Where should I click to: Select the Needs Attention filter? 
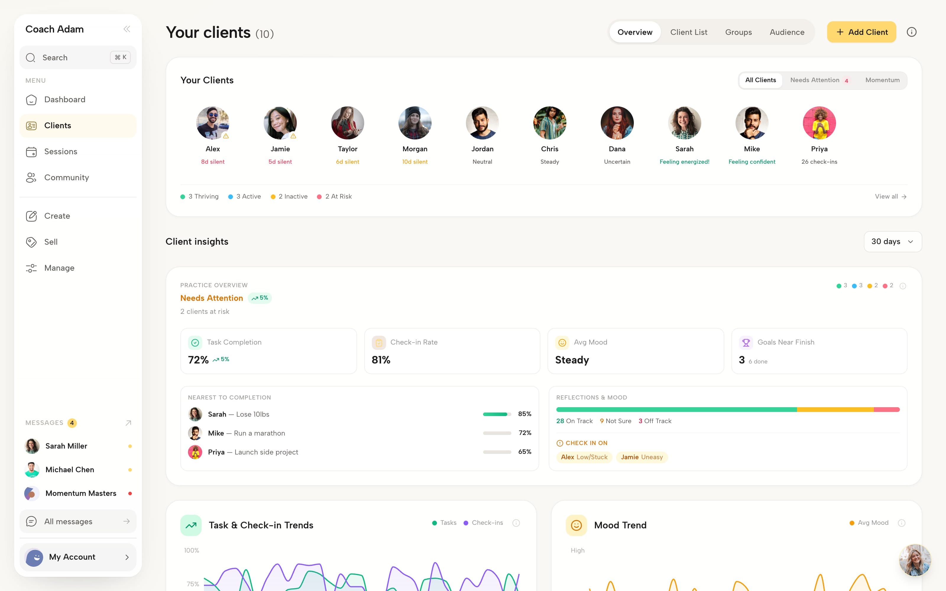[819, 80]
